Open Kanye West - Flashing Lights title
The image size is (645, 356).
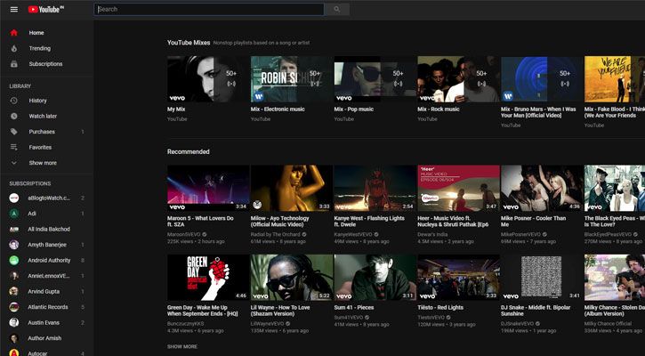369,222
